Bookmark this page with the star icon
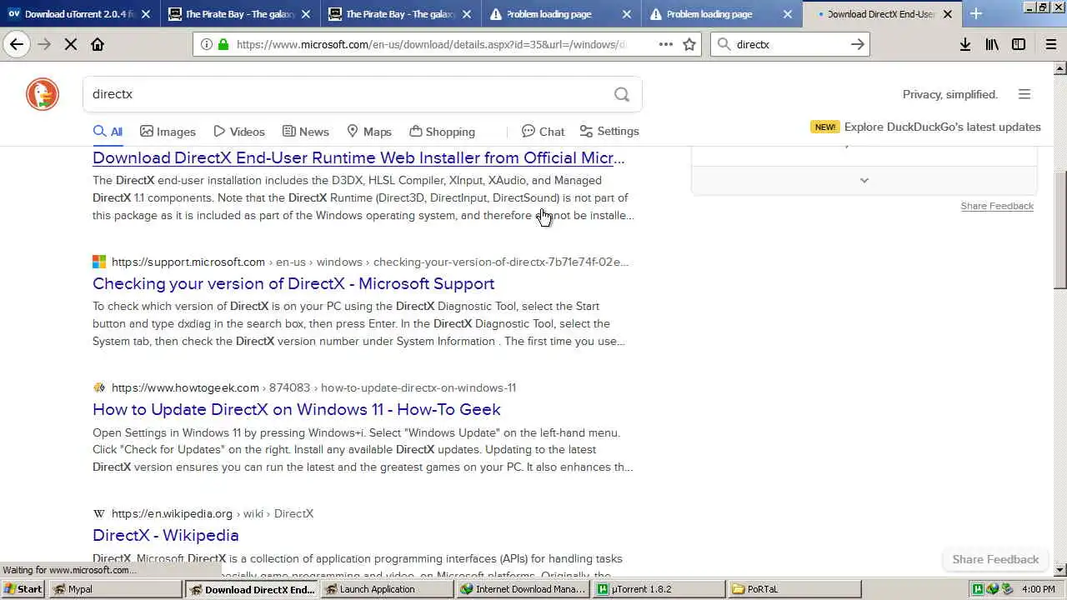This screenshot has height=600, width=1067. [x=689, y=44]
